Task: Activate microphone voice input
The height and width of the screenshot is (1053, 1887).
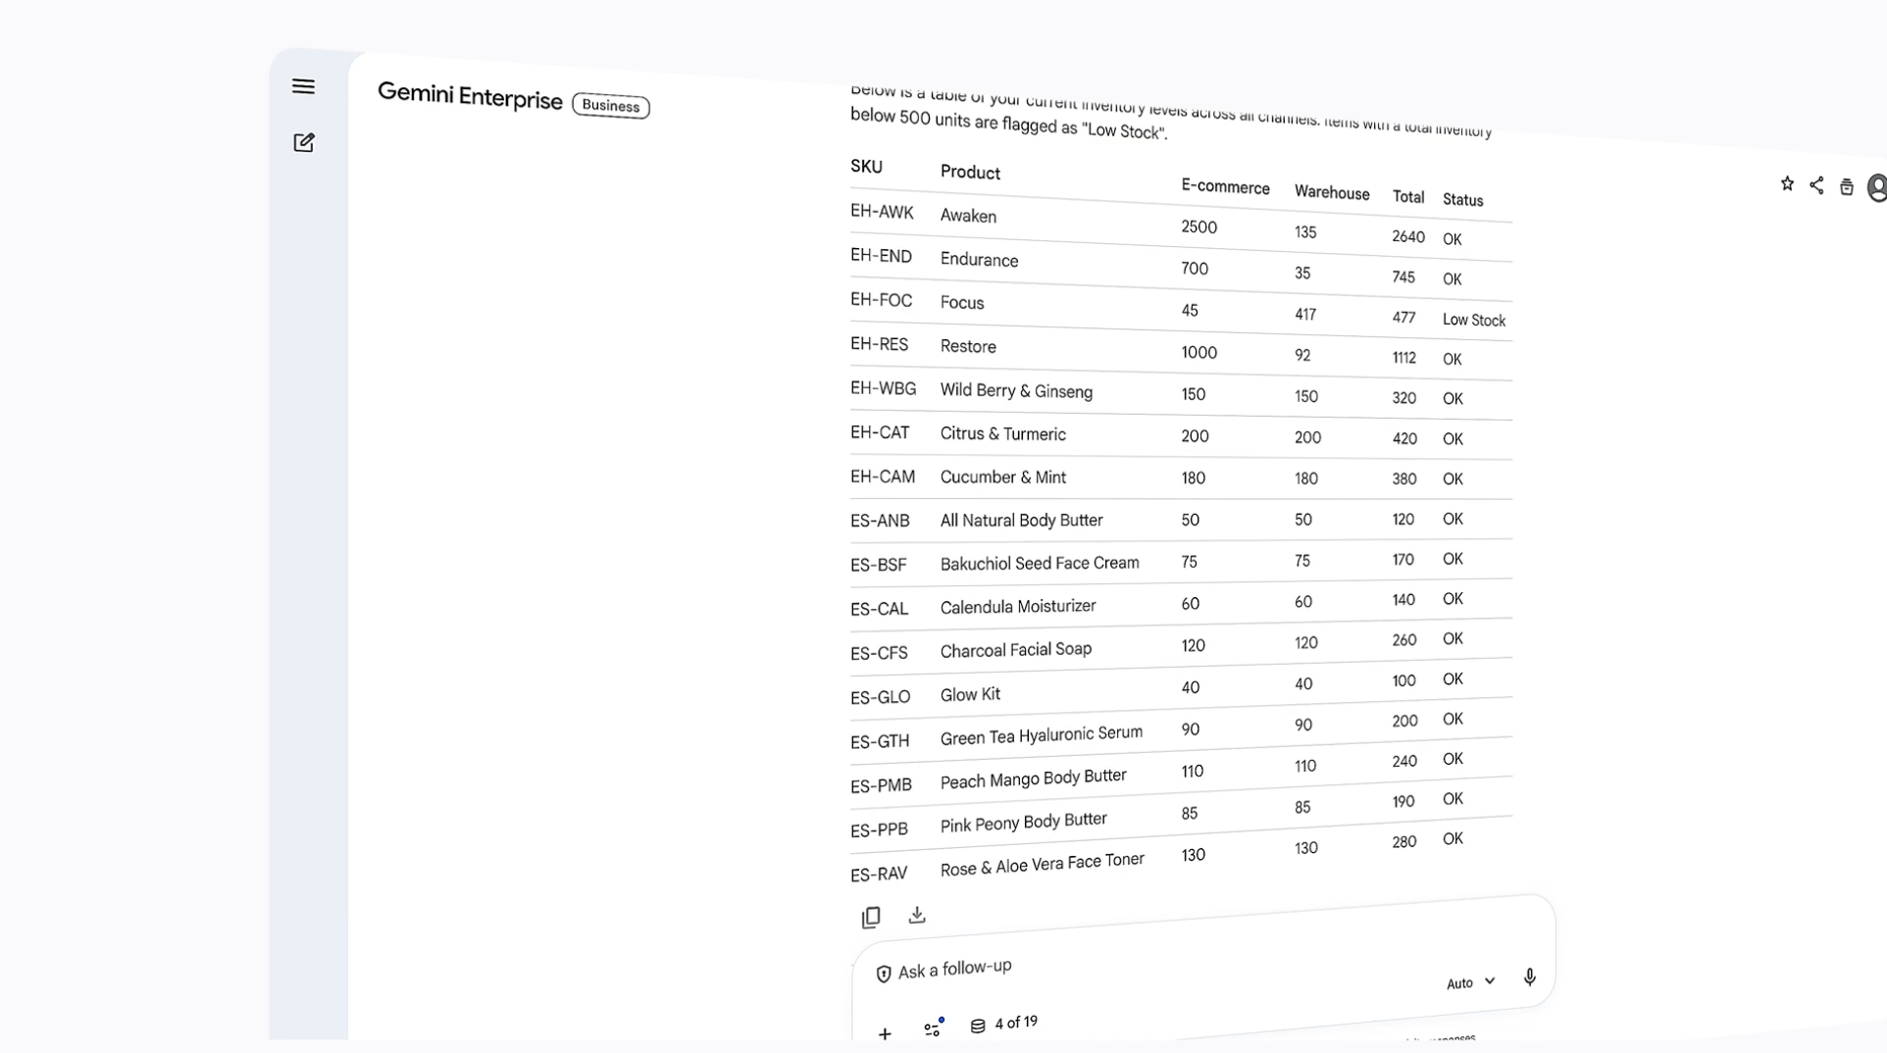Action: pos(1529,978)
